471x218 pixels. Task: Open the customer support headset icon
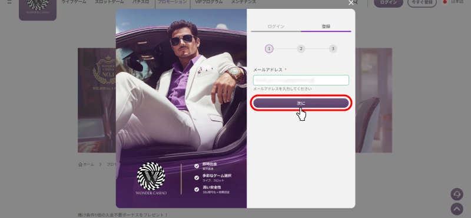click(457, 194)
